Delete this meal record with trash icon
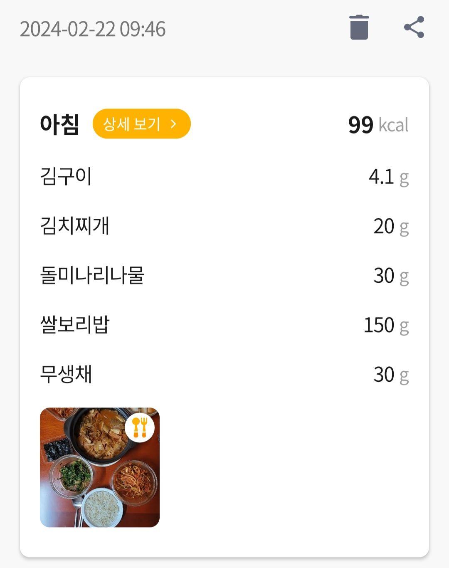The image size is (449, 568). pos(359,27)
